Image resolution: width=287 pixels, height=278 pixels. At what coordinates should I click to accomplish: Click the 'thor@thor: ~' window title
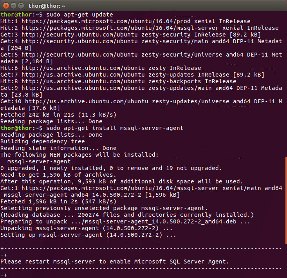pos(47,6)
